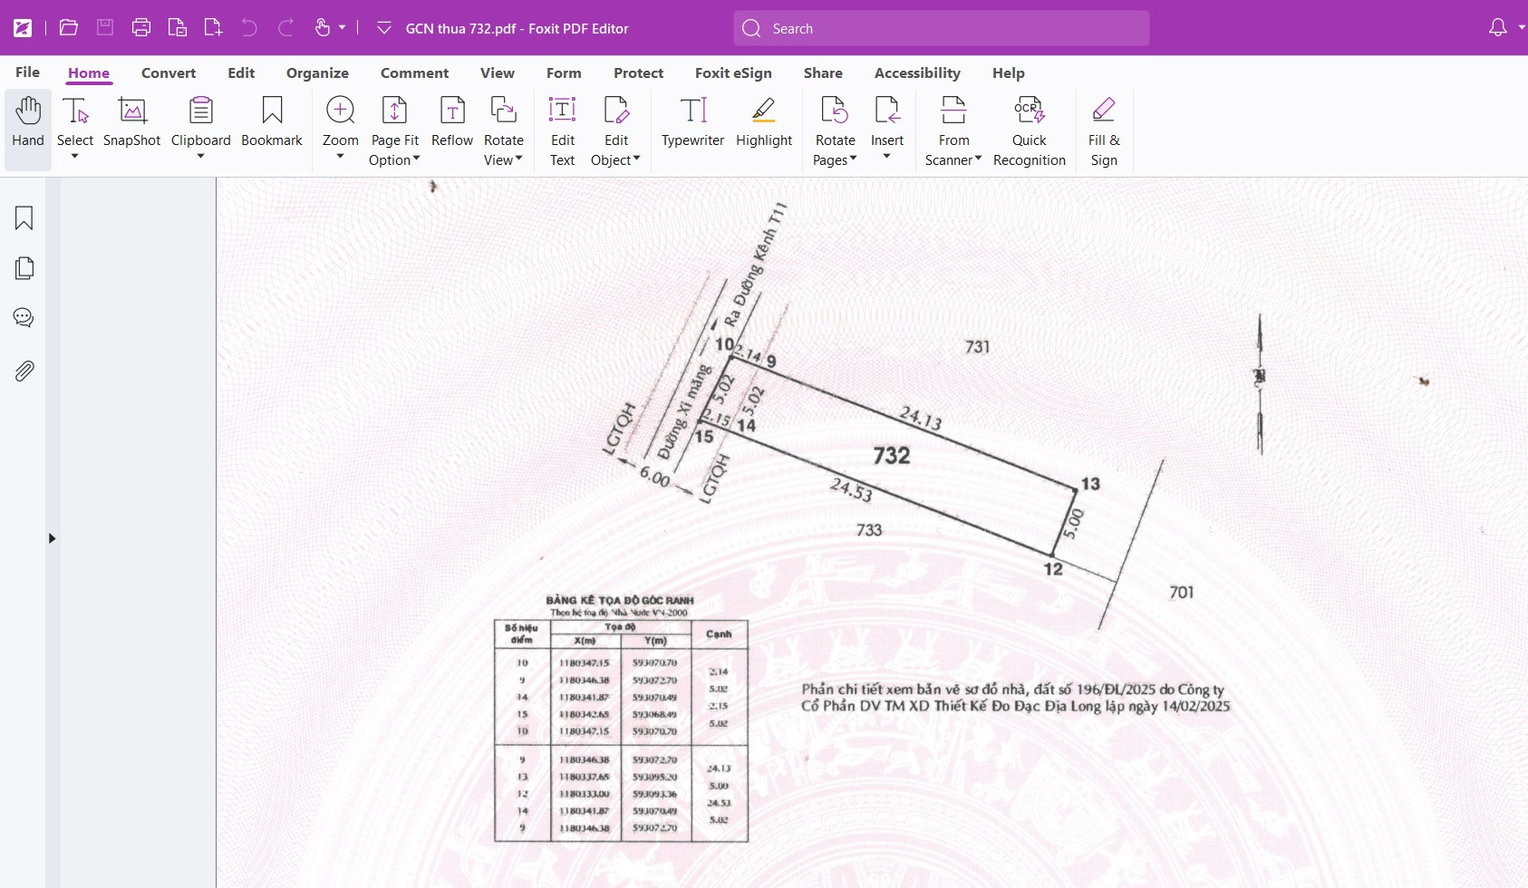Choose the Edit Object tool
Screen dimensions: 1528x888
click(x=615, y=131)
